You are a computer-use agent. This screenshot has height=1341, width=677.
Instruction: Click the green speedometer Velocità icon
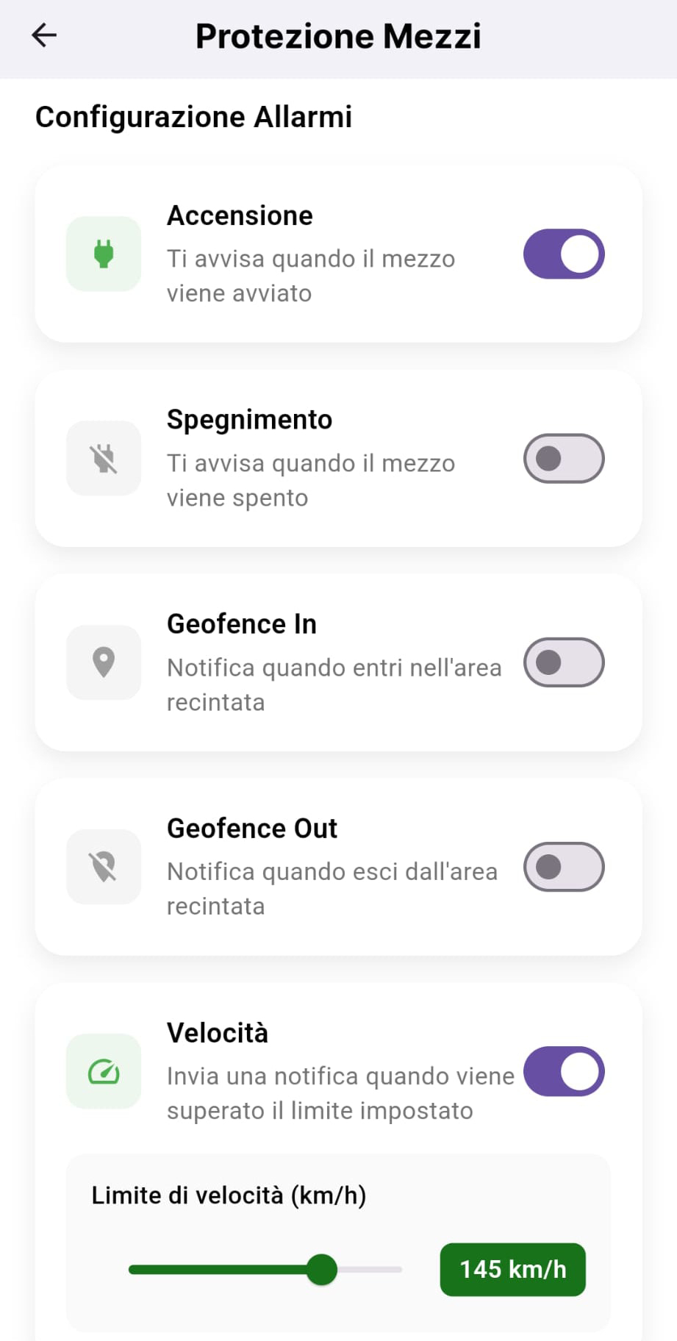tap(104, 1071)
